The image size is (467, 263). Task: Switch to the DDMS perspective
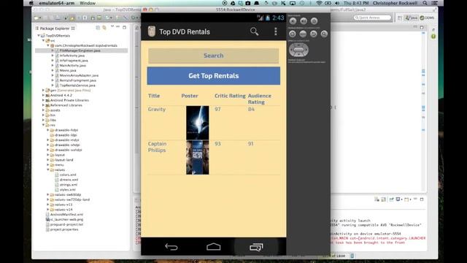(427, 18)
